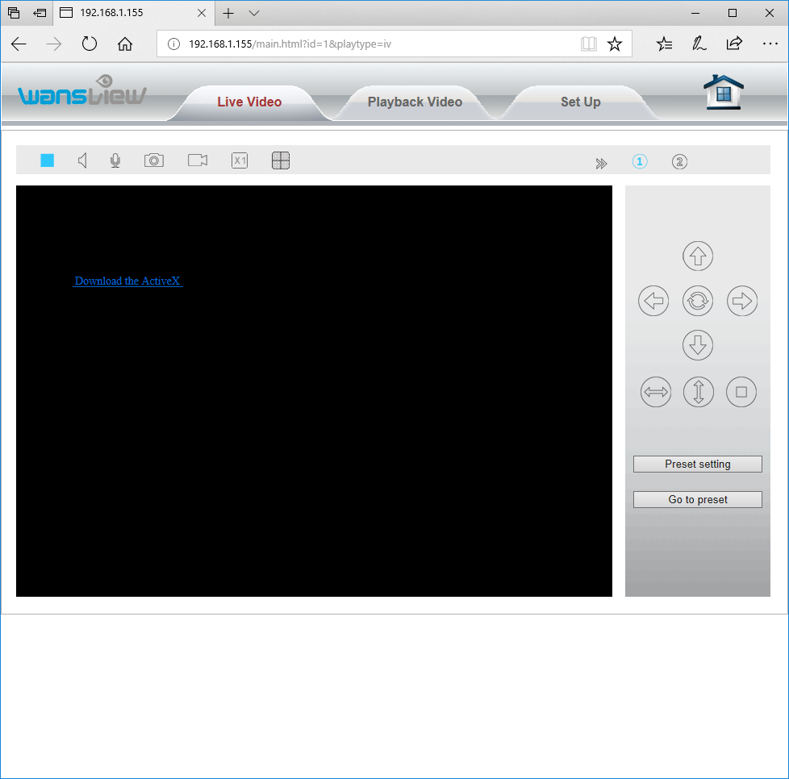
Task: Switch to the Live Video tab
Action: click(249, 102)
